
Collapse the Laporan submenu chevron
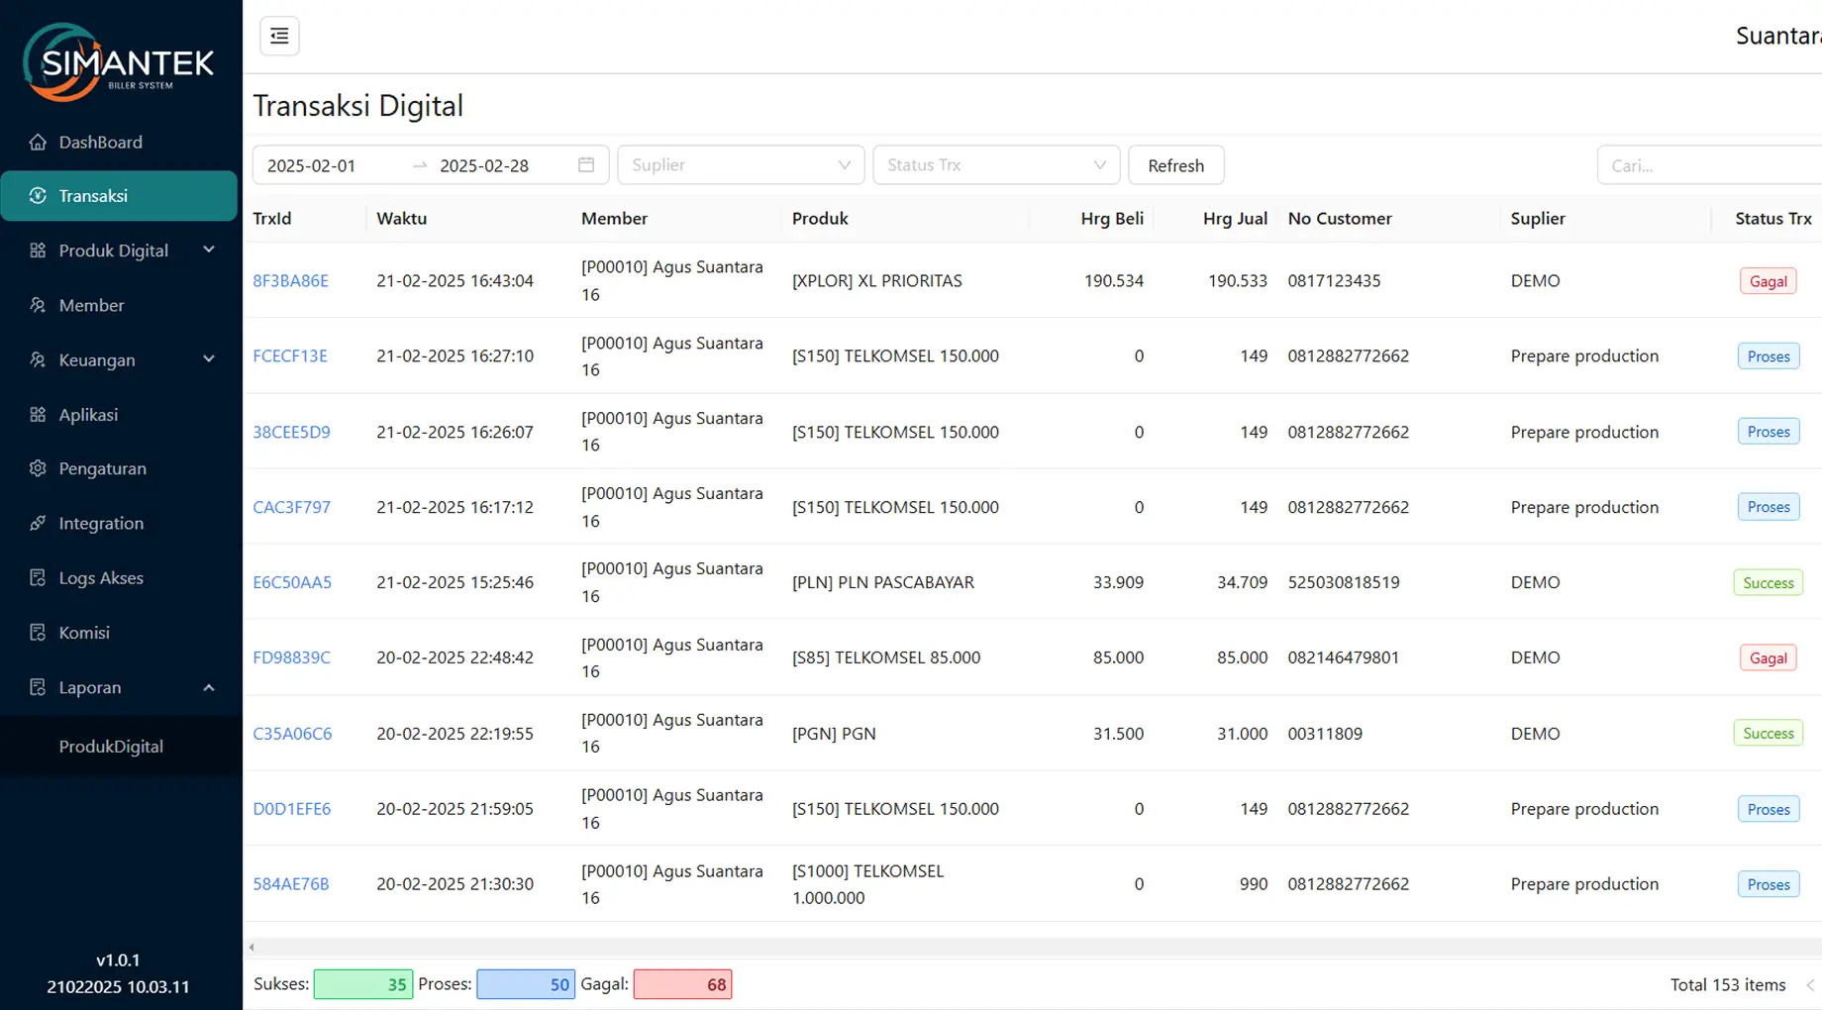[209, 687]
